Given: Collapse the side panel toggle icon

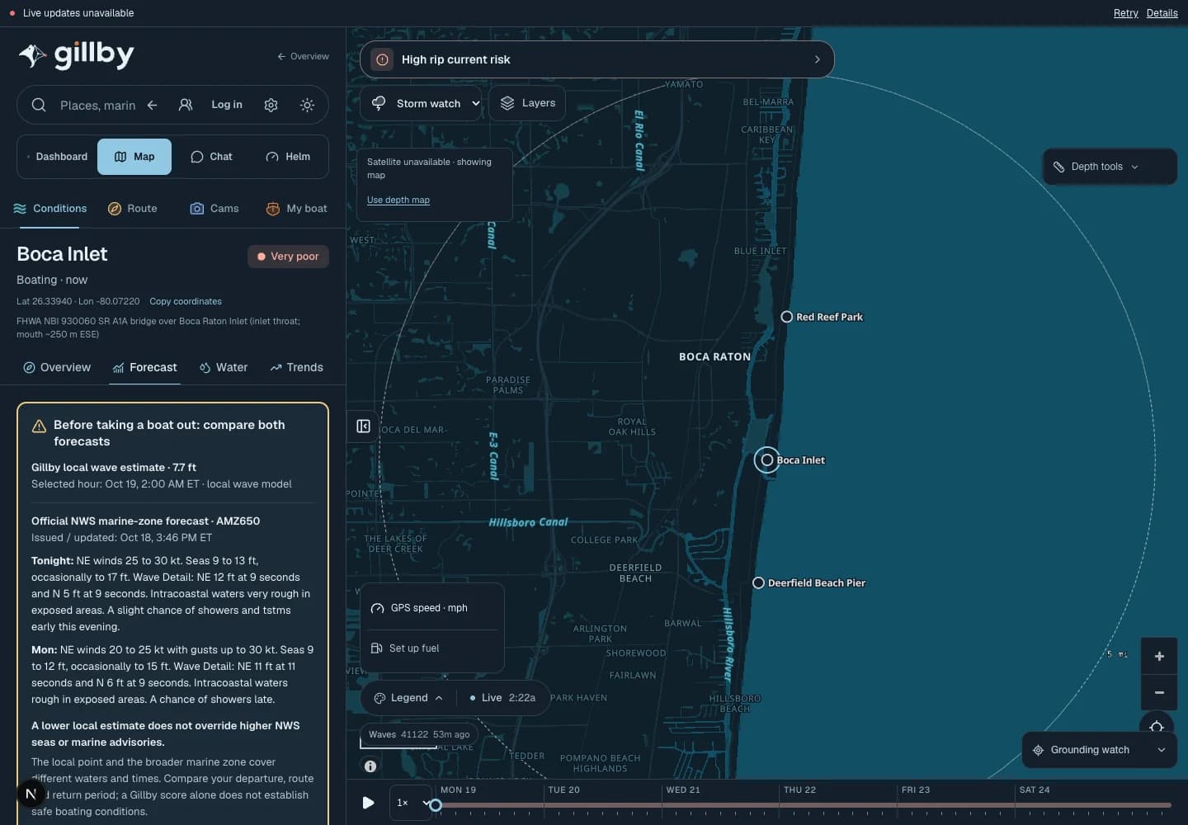Looking at the screenshot, I should pyautogui.click(x=363, y=427).
